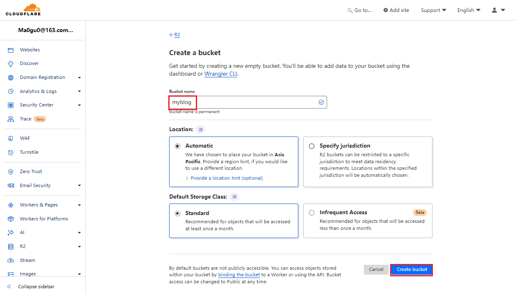Viewport: 516px width, 294px height.
Task: Expand the Email Security submenu arrow
Action: point(79,186)
